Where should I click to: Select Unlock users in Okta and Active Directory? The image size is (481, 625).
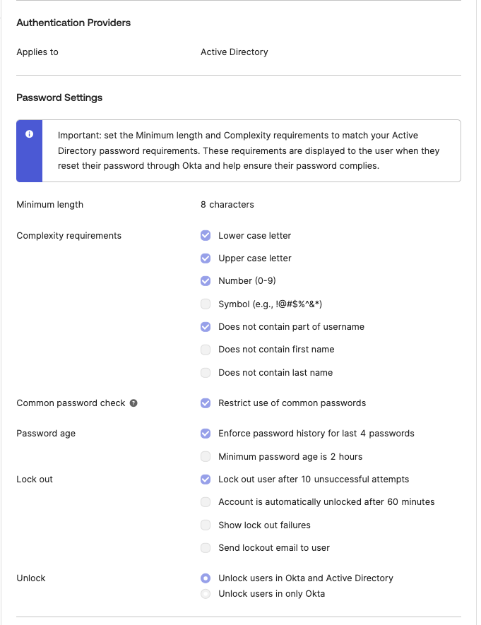(205, 578)
